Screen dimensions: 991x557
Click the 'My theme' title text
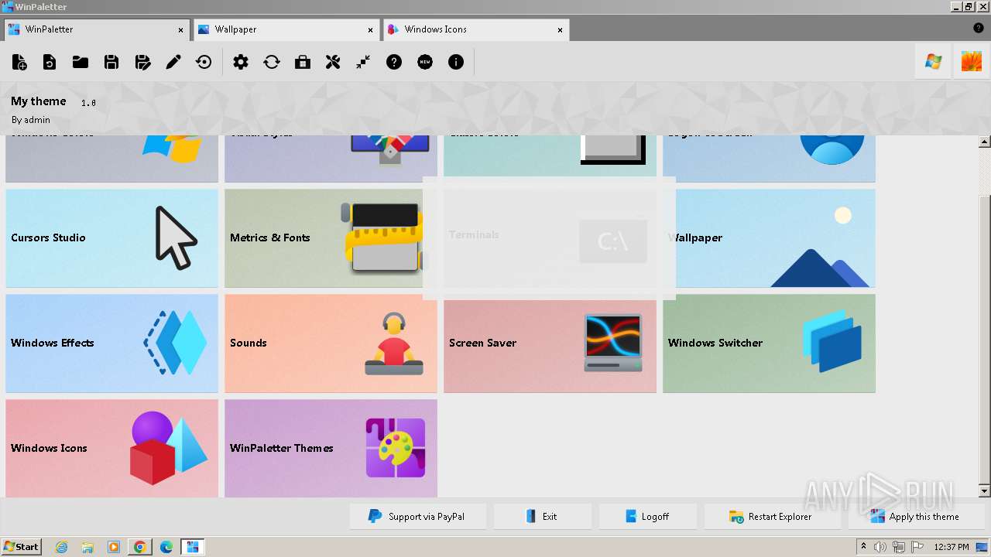38,101
